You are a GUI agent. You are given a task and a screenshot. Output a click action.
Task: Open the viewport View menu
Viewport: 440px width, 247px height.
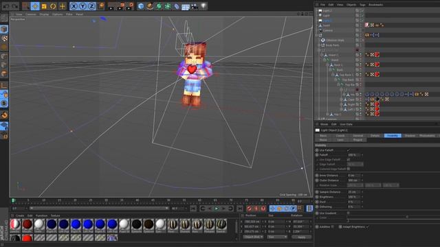[x=19, y=14]
